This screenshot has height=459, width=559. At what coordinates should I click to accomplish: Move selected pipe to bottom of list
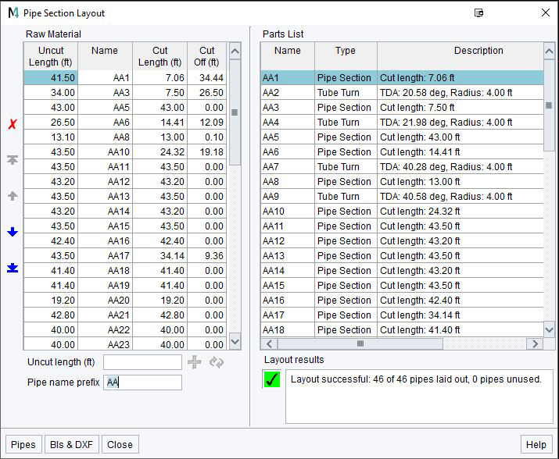tap(12, 268)
